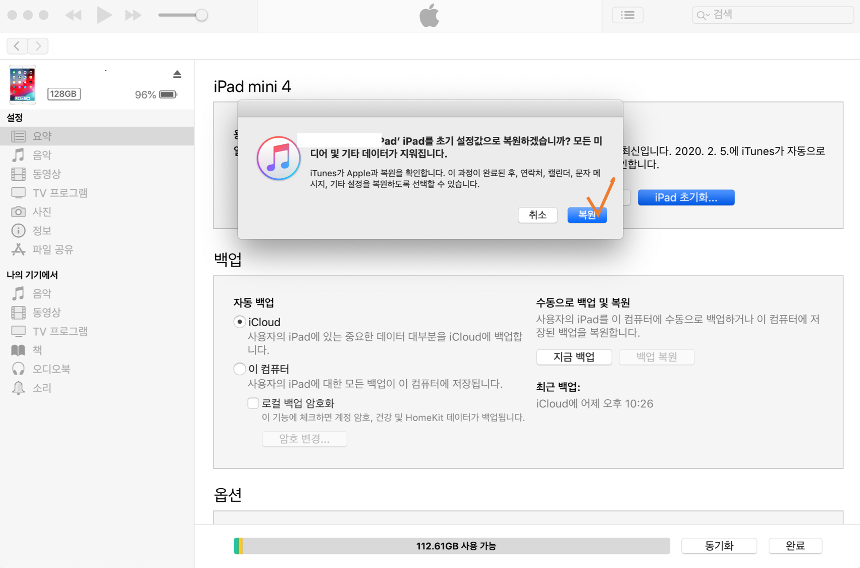860x568 pixels.
Task: Click the 동기화 sync button
Action: (719, 546)
